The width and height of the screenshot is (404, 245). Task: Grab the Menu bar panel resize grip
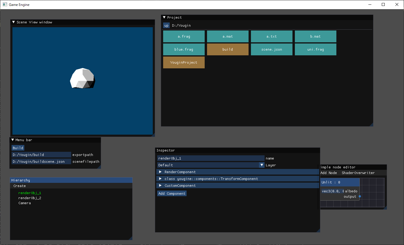99,167
